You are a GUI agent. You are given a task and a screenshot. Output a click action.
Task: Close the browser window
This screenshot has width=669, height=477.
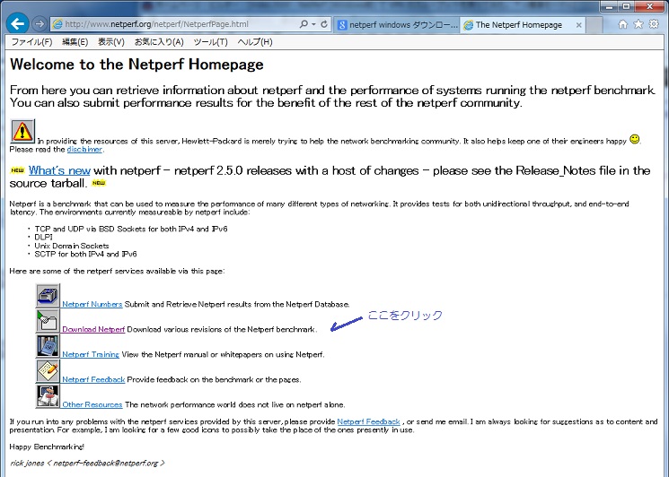(650, 6)
